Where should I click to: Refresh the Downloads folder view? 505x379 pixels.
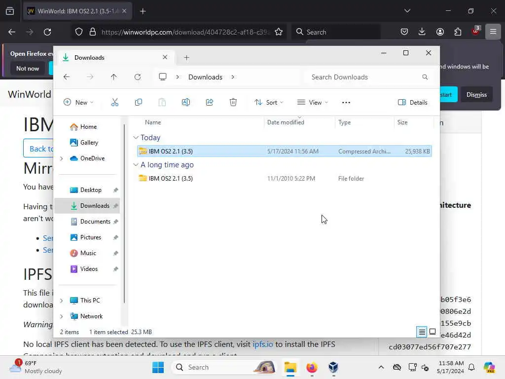coord(138,77)
